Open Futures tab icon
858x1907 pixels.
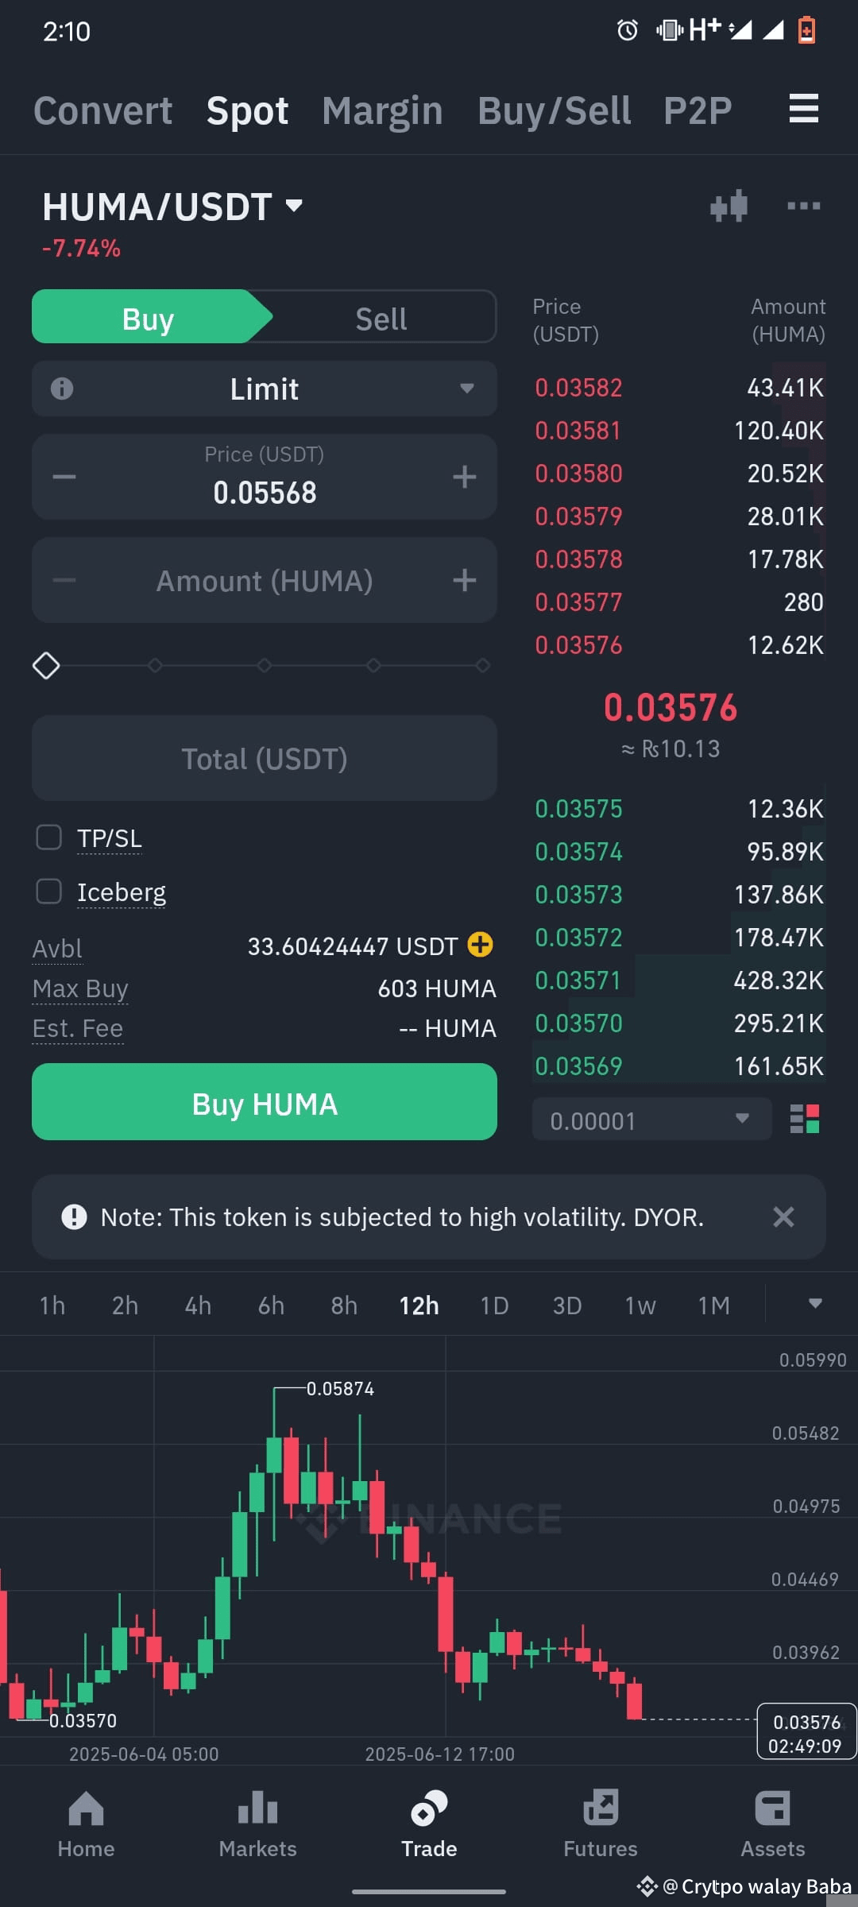[601, 1808]
